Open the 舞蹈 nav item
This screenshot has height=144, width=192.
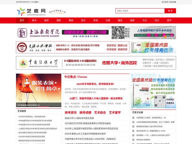(71, 21)
